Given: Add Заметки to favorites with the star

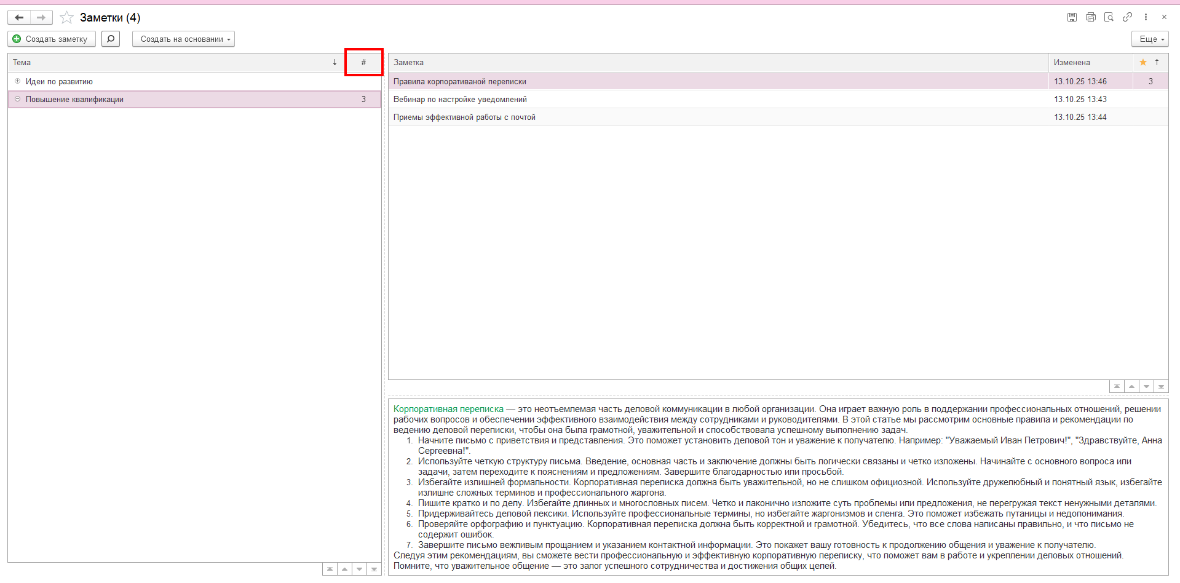Looking at the screenshot, I should [66, 18].
